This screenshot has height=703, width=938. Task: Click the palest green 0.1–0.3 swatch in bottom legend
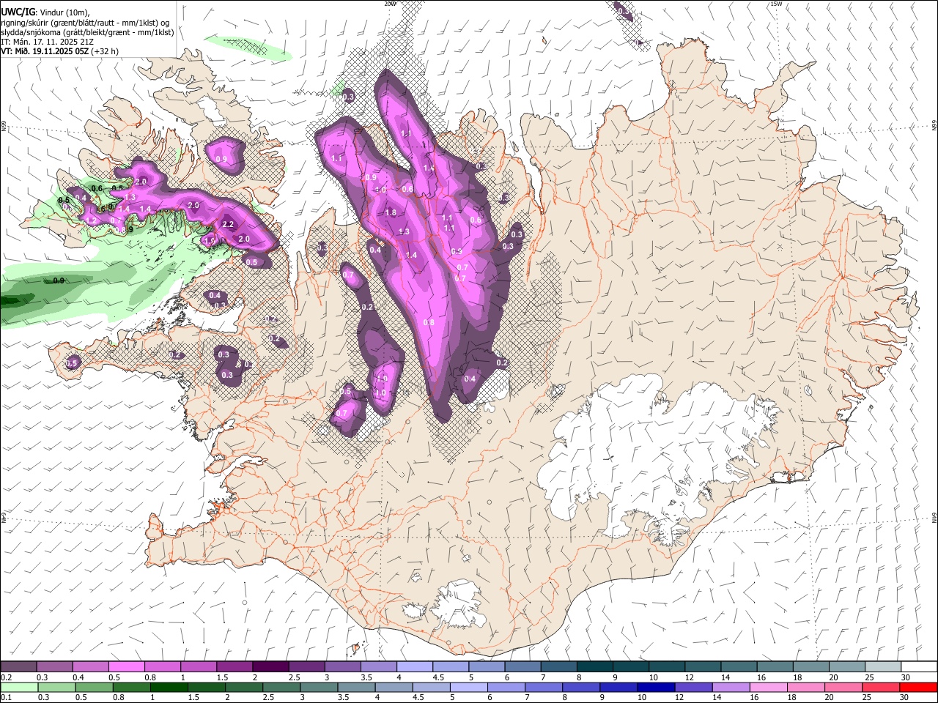(x=19, y=688)
